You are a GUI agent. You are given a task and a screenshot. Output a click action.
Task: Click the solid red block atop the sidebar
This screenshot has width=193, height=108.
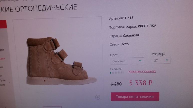[3, 24]
